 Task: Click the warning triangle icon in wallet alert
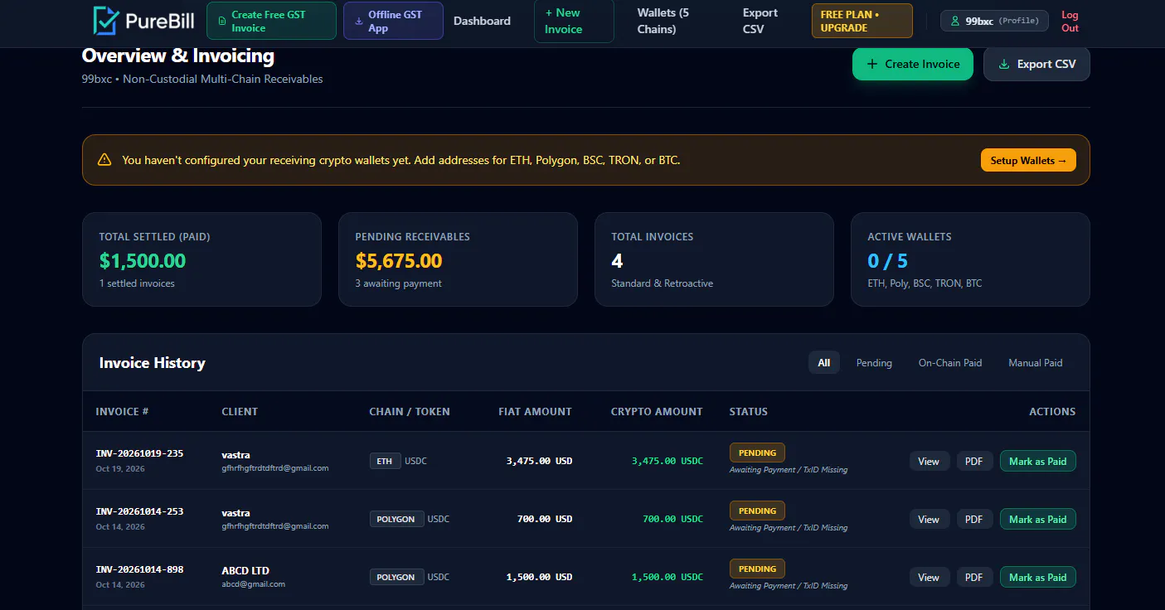pyautogui.click(x=104, y=160)
